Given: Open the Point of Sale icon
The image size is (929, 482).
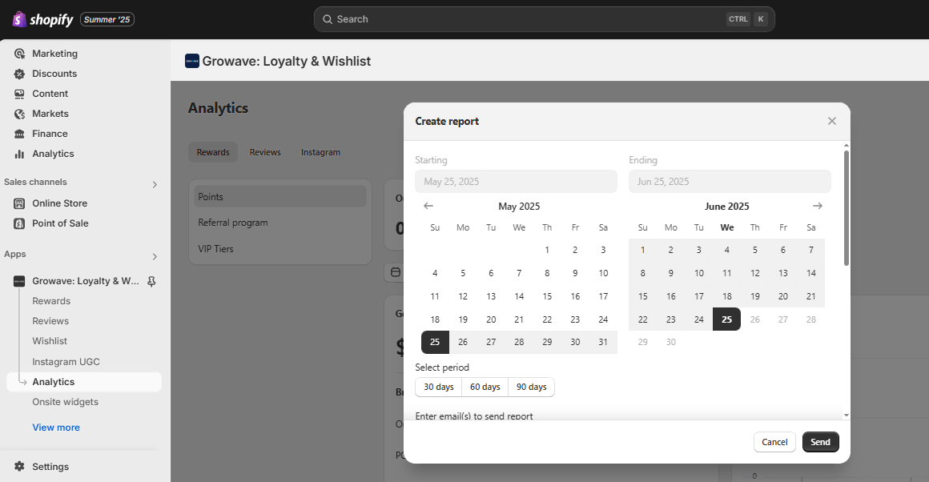Looking at the screenshot, I should (19, 224).
